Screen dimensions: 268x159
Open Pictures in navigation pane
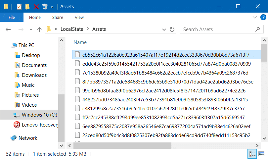pos(30,95)
